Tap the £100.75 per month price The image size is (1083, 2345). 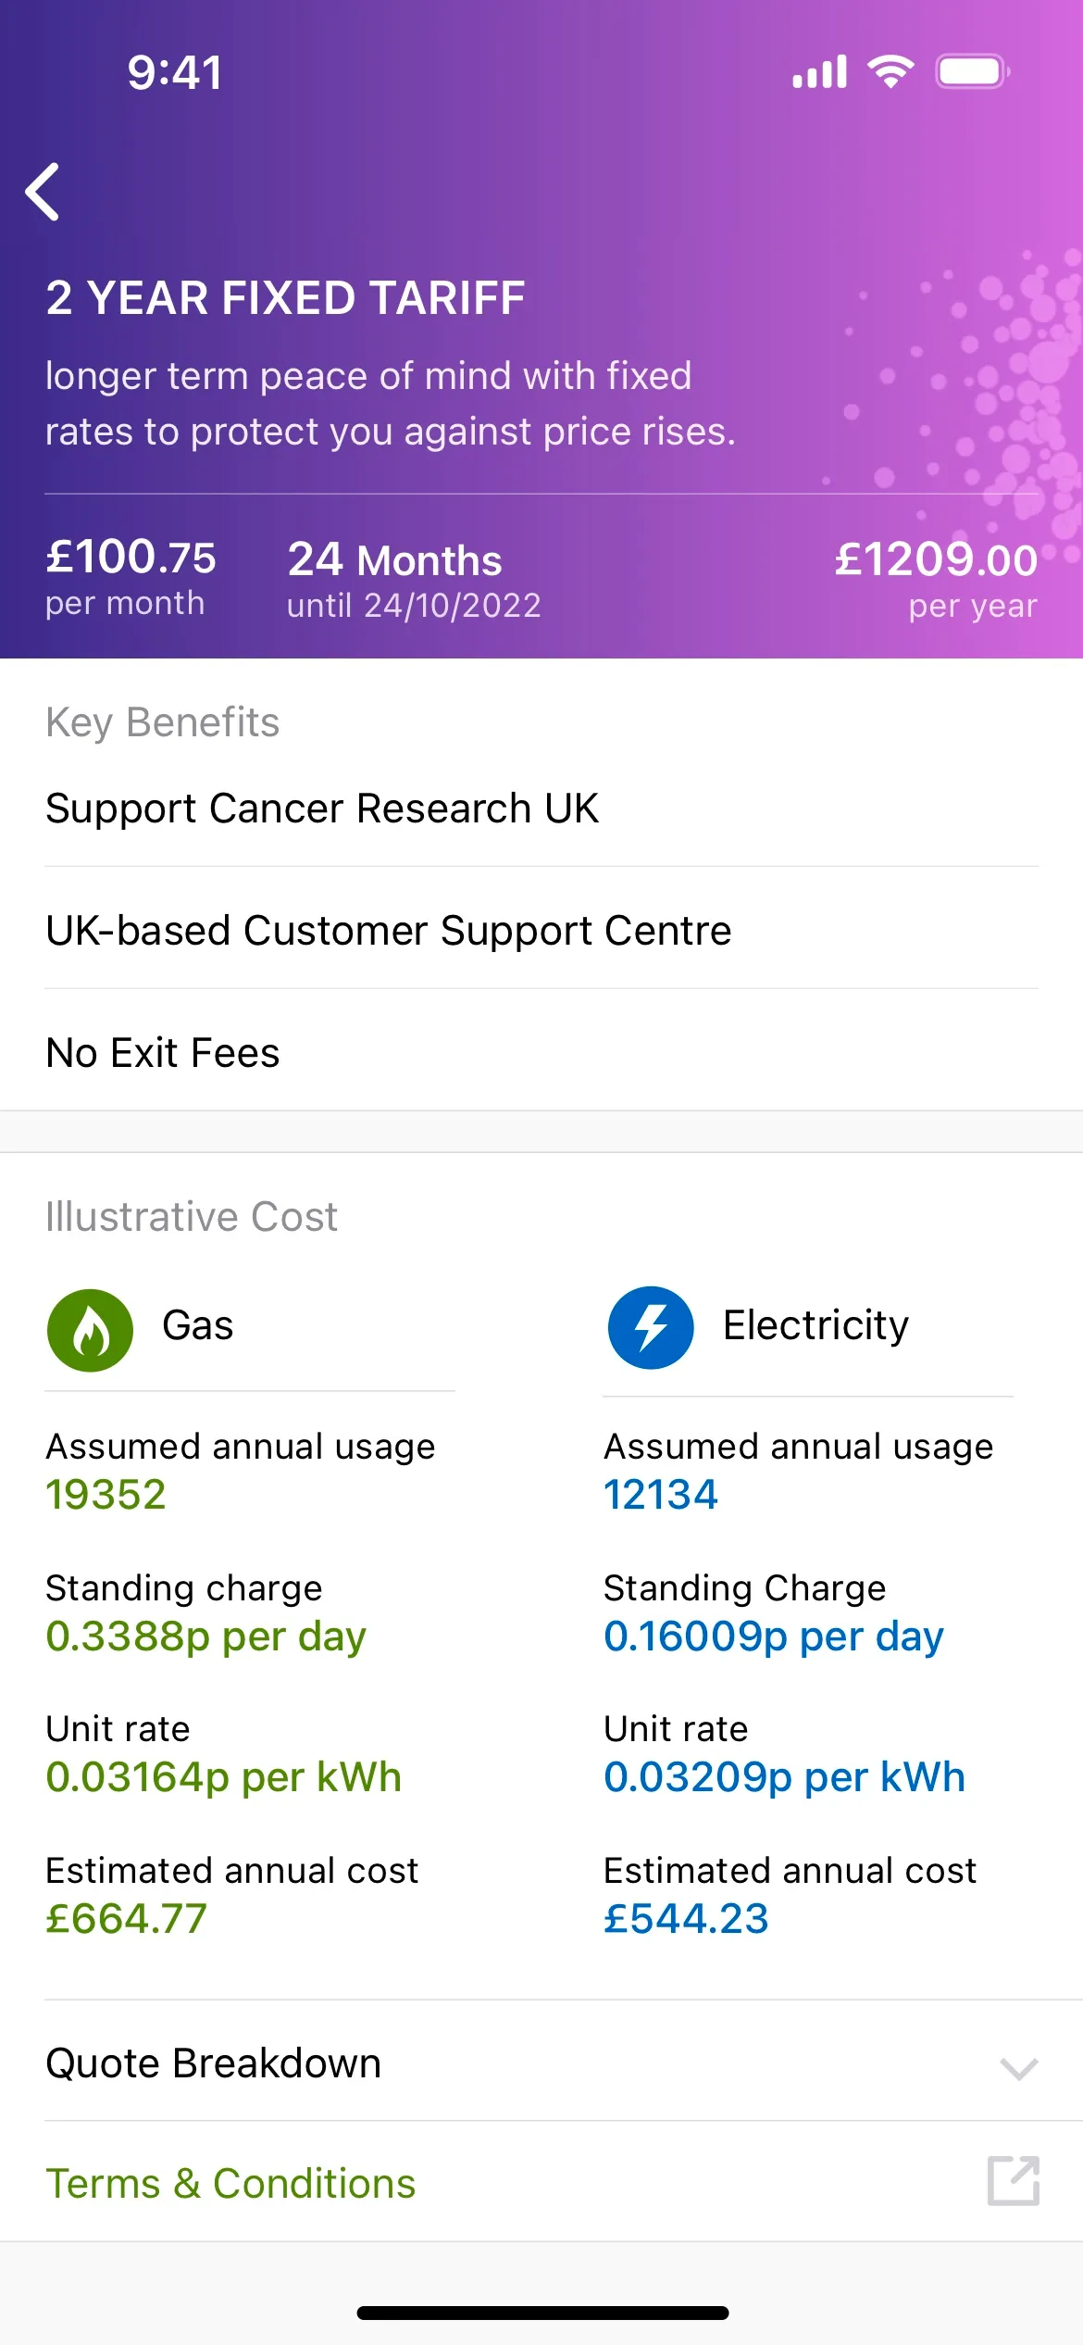tap(131, 558)
